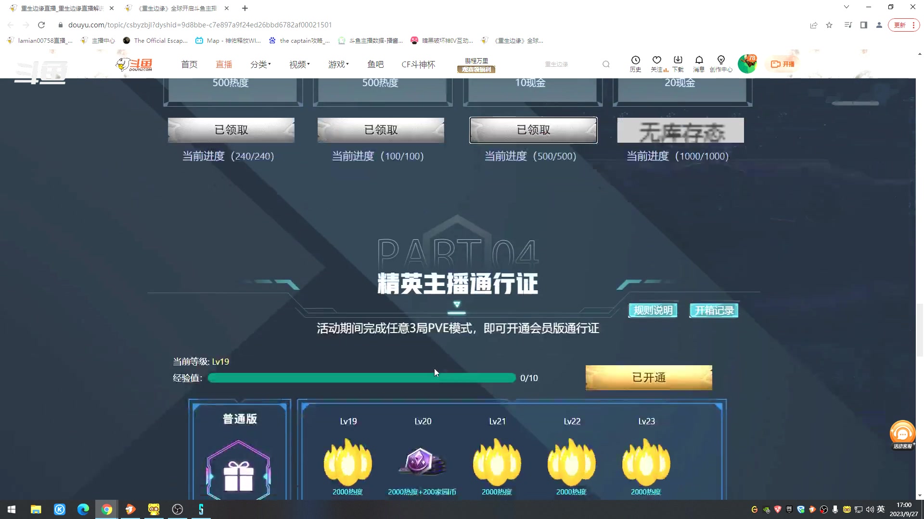Click 已领取 button above progress 100/100
This screenshot has height=519, width=924.
381,130
